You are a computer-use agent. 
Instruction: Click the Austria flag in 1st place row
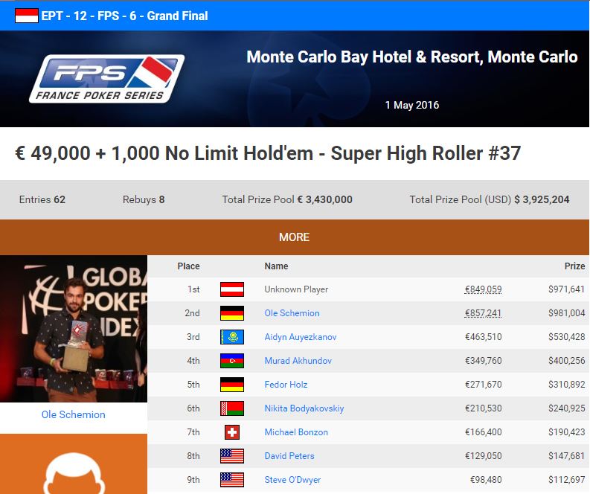[x=232, y=289]
